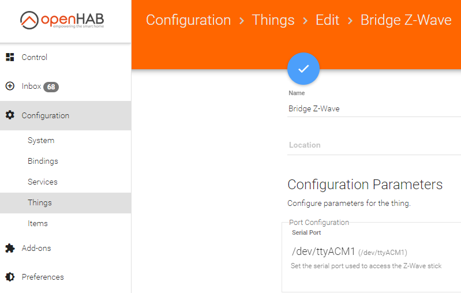
Task: Open the Services submenu item
Action: pos(66,182)
